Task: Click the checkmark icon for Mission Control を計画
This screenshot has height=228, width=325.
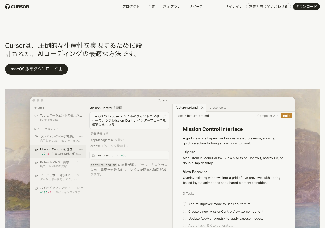Action: click(36, 149)
